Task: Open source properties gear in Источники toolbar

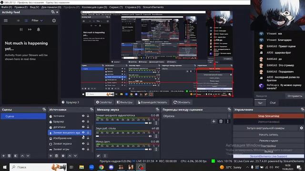Action: [63, 156]
